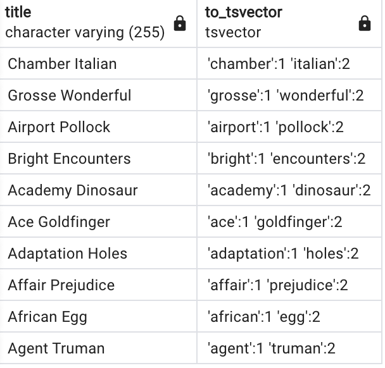
Task: Click the lock icon in title column header
Action: click(180, 23)
